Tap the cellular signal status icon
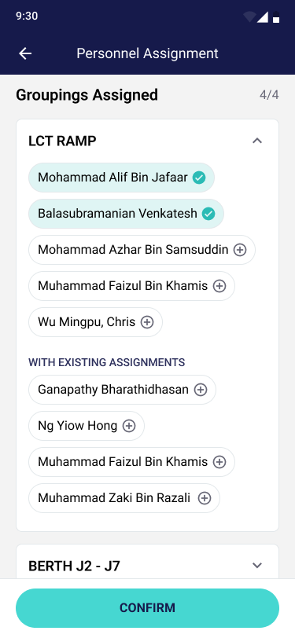The height and width of the screenshot is (638, 295). [263, 17]
